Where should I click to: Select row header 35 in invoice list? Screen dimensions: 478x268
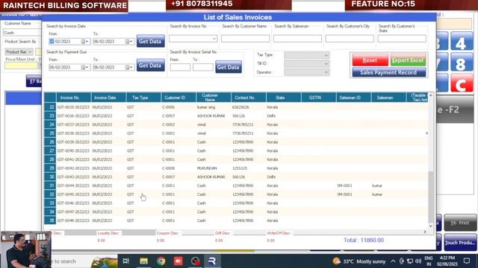tap(50, 220)
